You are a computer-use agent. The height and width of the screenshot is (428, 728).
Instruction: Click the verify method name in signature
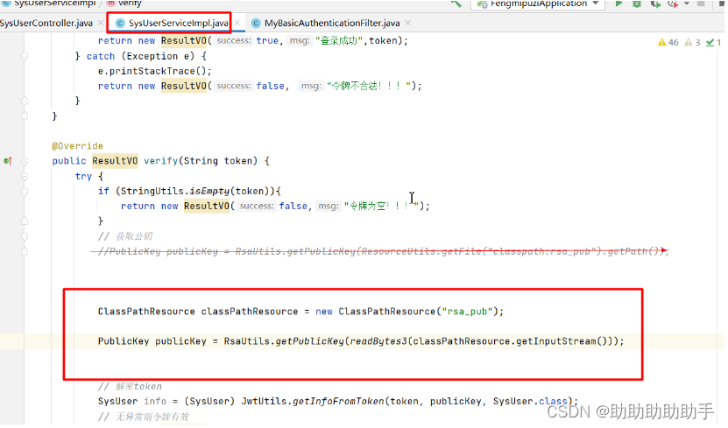(160, 161)
